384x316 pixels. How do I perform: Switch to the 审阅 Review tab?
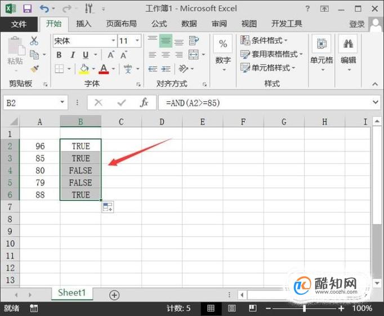[219, 24]
